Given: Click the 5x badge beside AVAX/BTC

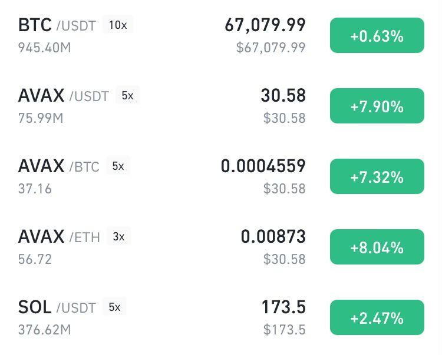Looking at the screenshot, I should [x=118, y=166].
